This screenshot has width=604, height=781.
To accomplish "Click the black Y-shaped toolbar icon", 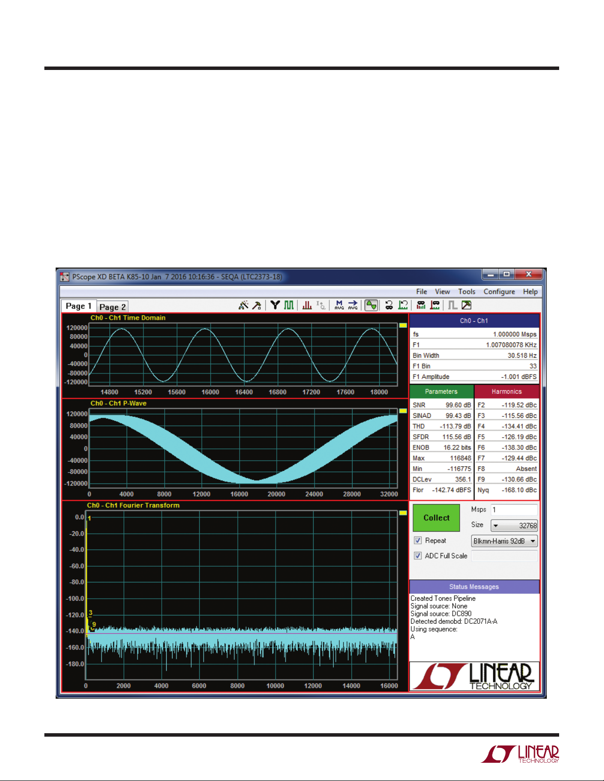I will coord(275,306).
